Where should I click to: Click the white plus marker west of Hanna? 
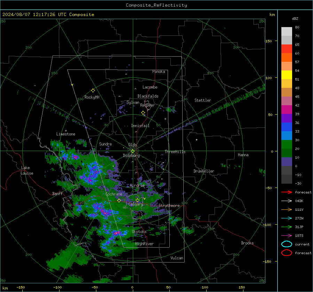click(x=196, y=140)
